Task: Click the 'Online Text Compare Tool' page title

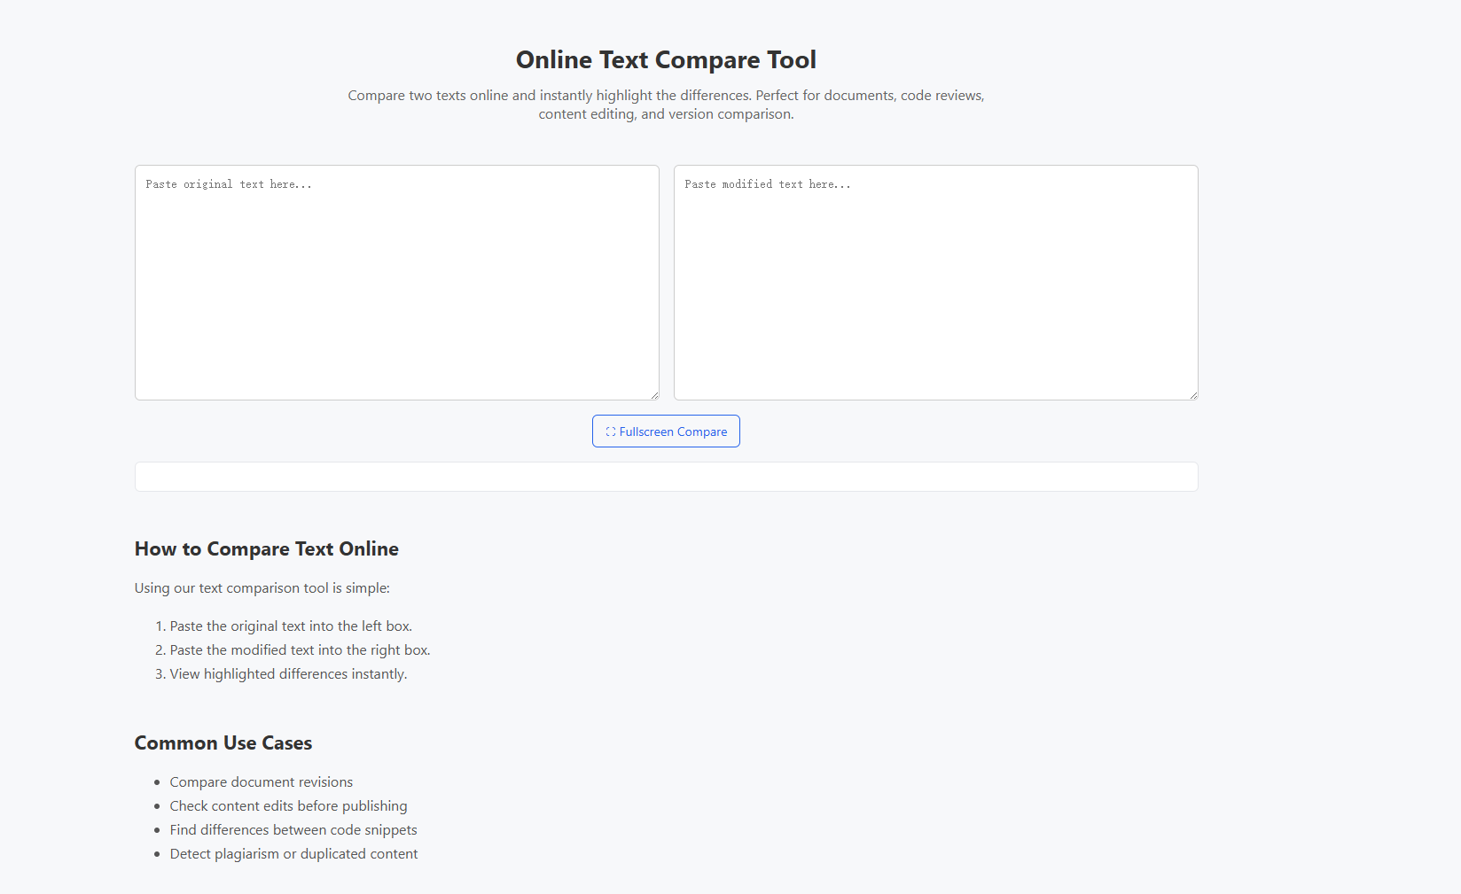Action: coord(666,59)
